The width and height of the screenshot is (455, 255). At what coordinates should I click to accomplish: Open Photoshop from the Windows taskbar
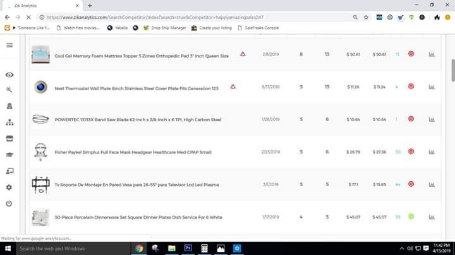pyautogui.click(x=188, y=249)
